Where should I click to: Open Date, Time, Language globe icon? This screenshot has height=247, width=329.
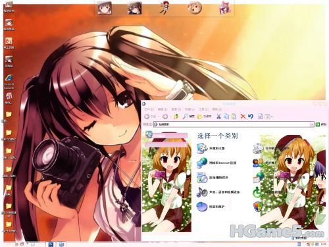click(258, 177)
